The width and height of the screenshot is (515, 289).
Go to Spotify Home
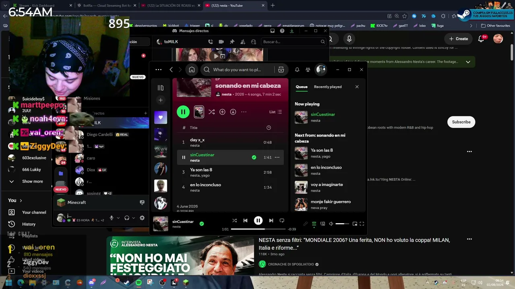[192, 69]
